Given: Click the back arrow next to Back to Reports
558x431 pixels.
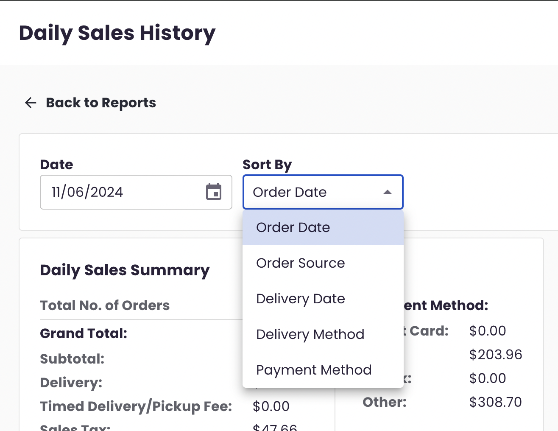Looking at the screenshot, I should click(x=30, y=103).
